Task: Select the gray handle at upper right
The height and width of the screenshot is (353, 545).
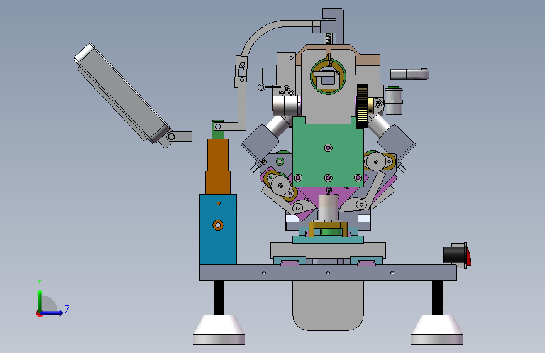Action: click(410, 74)
